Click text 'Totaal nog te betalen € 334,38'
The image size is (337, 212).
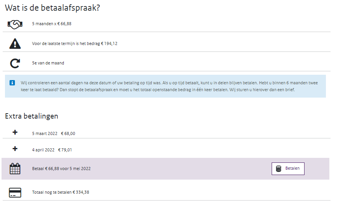[61, 192]
